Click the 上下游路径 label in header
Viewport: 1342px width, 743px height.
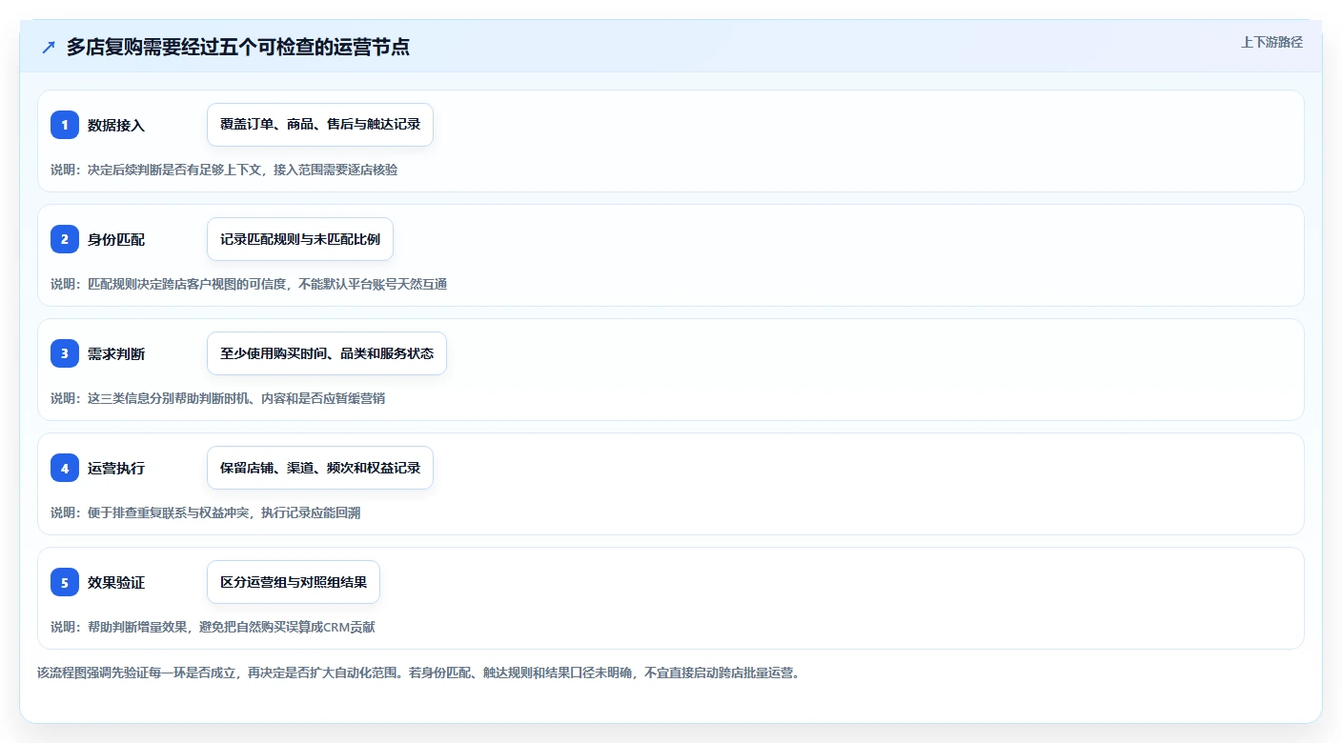[x=1271, y=42]
